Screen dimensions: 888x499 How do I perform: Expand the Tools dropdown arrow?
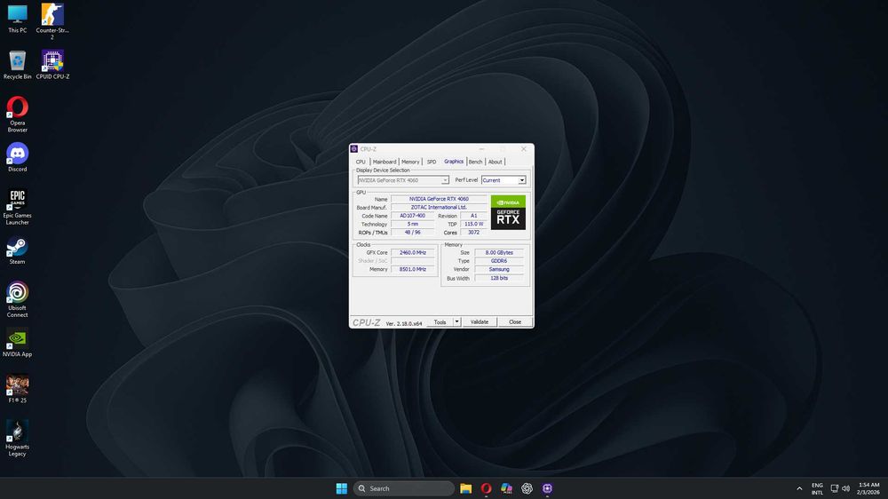pyautogui.click(x=457, y=321)
